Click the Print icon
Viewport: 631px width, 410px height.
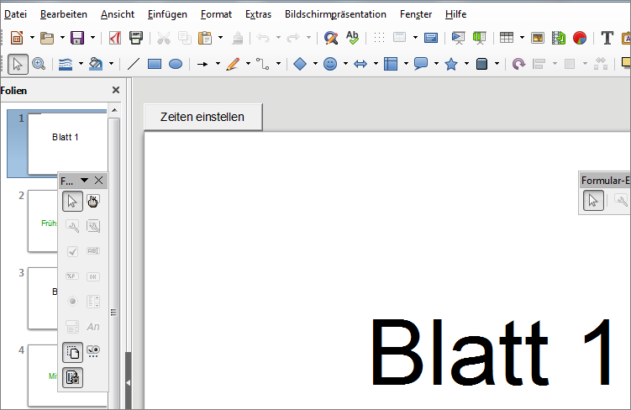click(136, 38)
